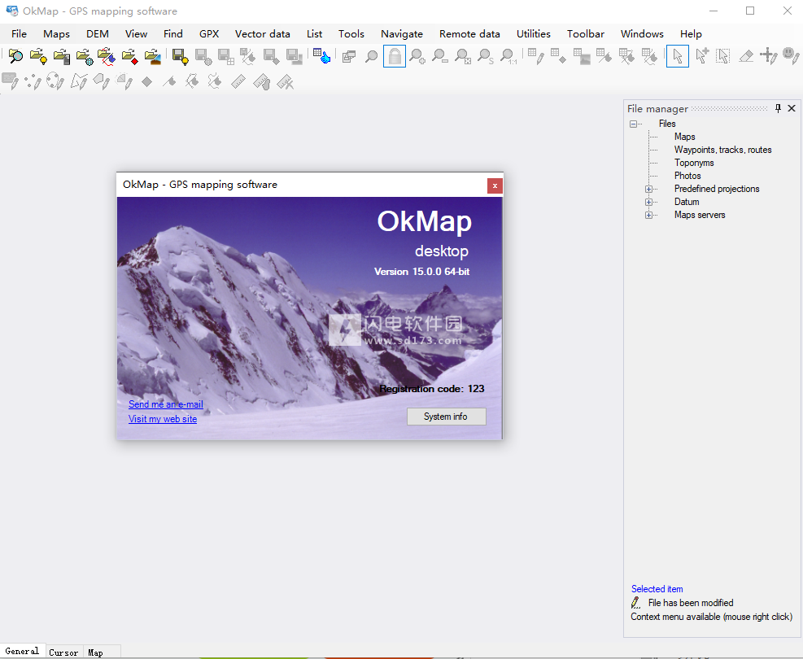Image resolution: width=803 pixels, height=659 pixels.
Task: Click the dotted rectangle selection pointer tool
Action: click(x=723, y=56)
